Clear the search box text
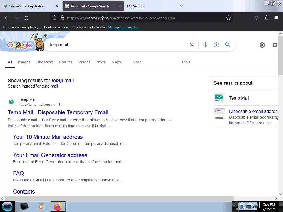This screenshot has width=283, height=212. 192,45
